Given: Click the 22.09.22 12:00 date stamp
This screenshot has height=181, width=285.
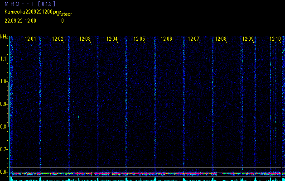Looking at the screenshot, I should click(x=20, y=21).
